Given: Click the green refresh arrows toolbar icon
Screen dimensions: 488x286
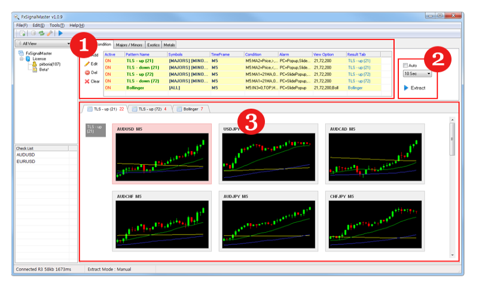Looking at the screenshot, I should point(41,33).
